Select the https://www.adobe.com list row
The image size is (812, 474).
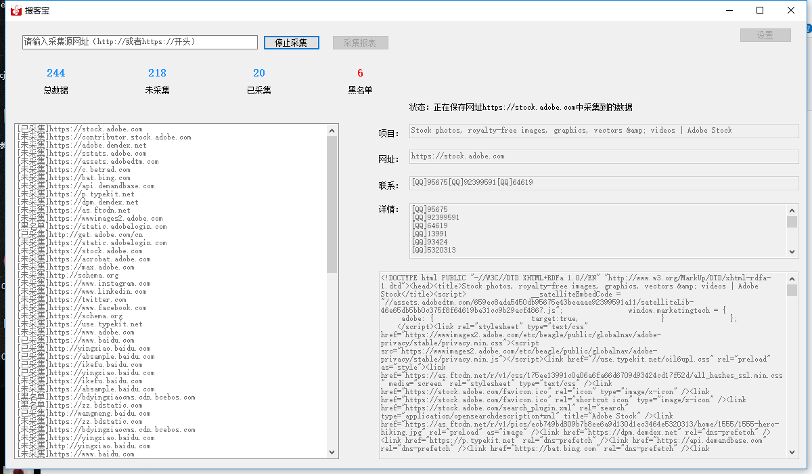172,332
